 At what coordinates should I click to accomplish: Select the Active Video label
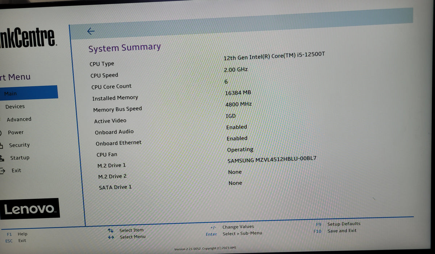[x=110, y=120]
